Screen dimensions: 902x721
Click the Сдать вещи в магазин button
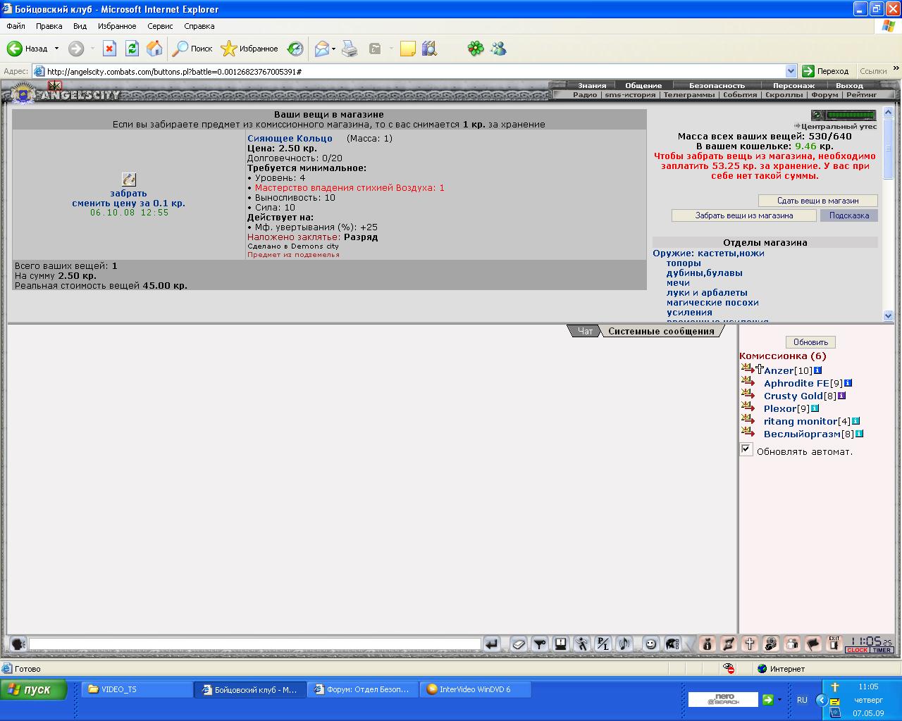(x=818, y=201)
